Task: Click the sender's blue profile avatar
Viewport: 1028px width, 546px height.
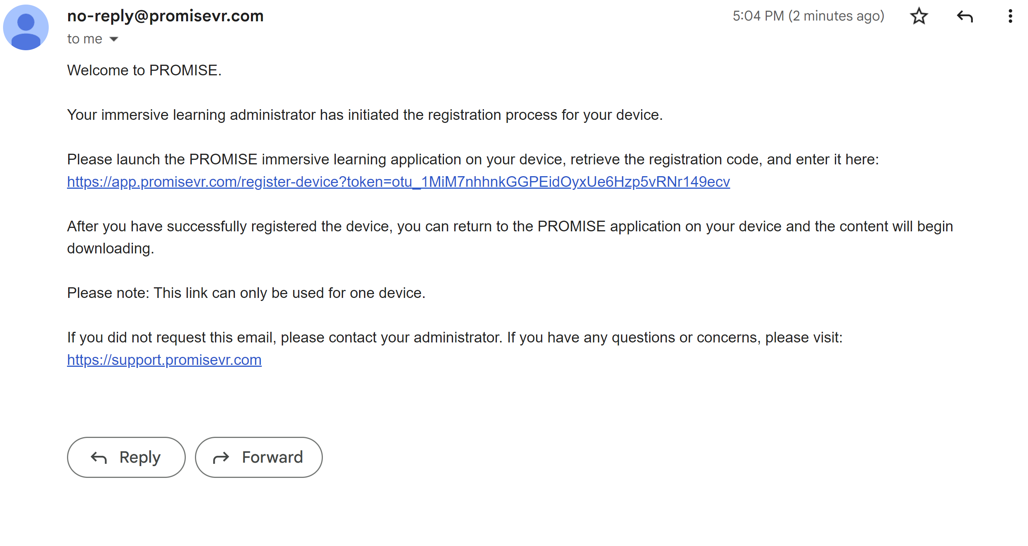Action: (26, 27)
